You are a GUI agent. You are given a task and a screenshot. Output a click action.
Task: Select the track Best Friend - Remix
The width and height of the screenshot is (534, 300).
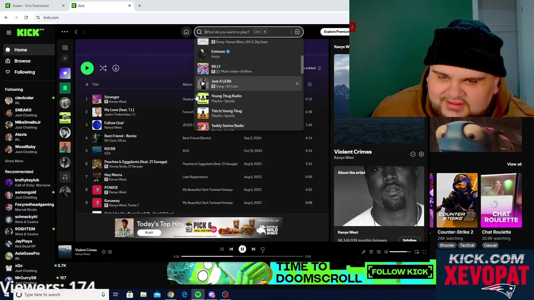click(202, 138)
